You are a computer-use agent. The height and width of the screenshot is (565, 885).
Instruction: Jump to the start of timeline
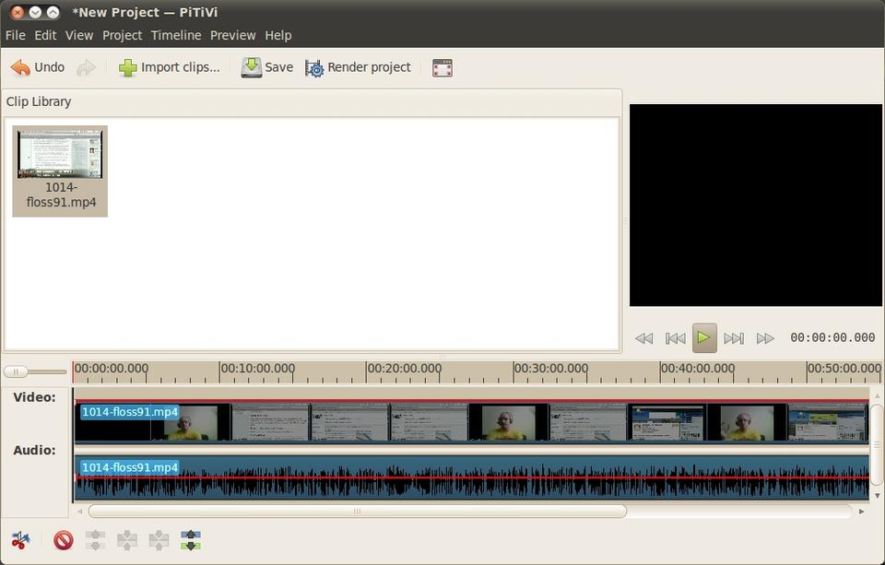[x=675, y=338]
